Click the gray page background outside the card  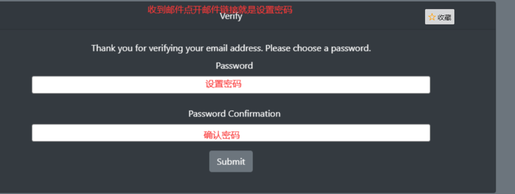point(505,99)
